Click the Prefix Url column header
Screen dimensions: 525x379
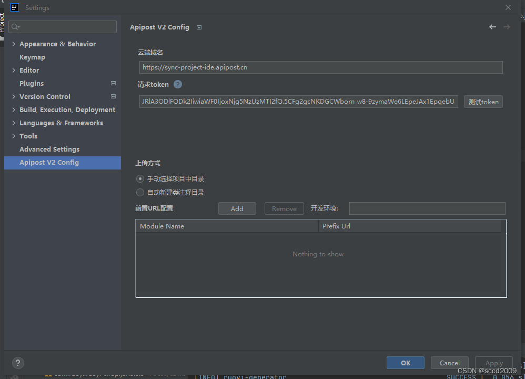point(409,226)
